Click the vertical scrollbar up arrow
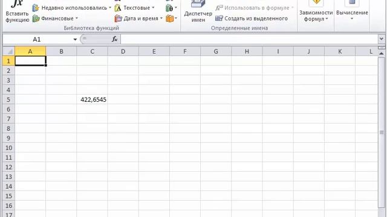The width and height of the screenshot is (387, 217). tap(382, 53)
